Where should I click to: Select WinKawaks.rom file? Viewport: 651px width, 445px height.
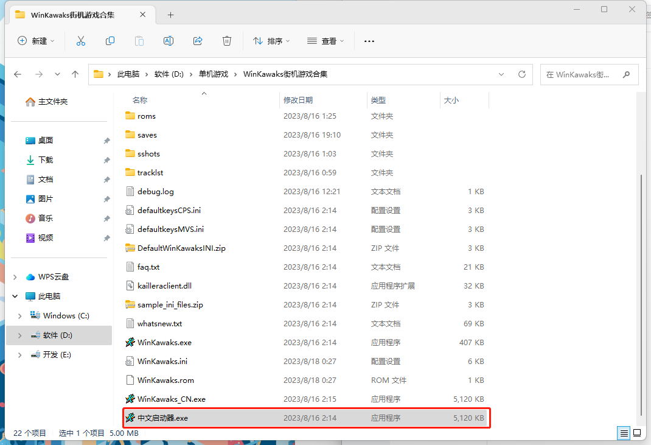click(x=307, y=380)
